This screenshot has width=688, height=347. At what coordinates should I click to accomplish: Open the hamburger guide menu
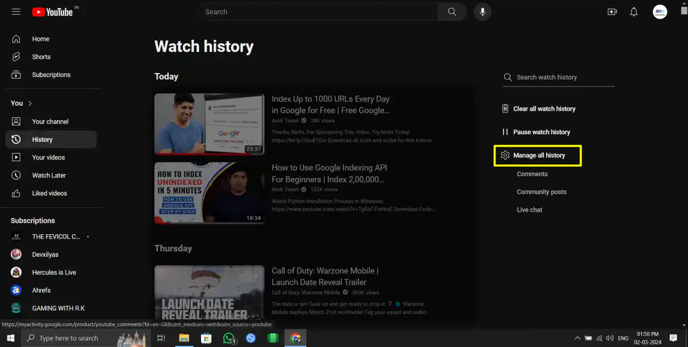click(x=16, y=11)
